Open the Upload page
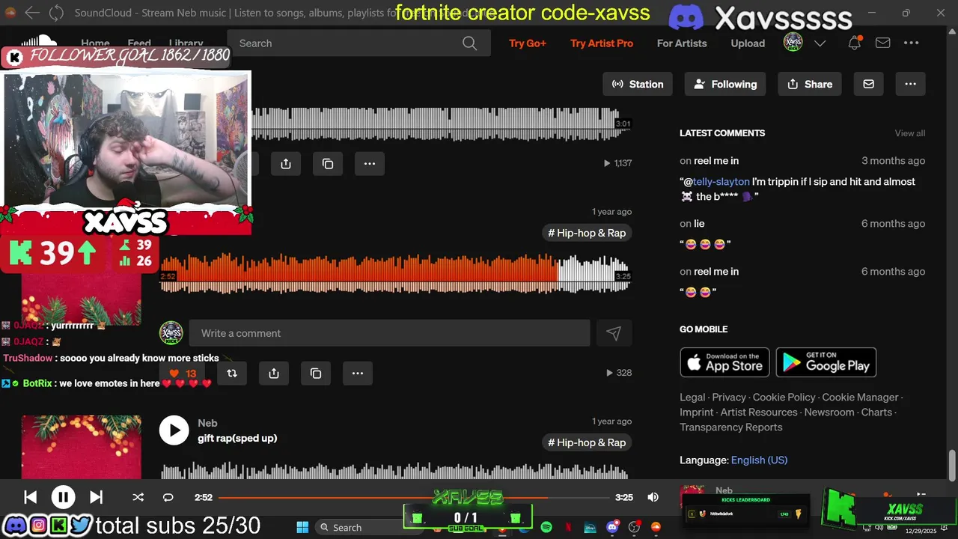The height and width of the screenshot is (539, 958). pyautogui.click(x=748, y=43)
